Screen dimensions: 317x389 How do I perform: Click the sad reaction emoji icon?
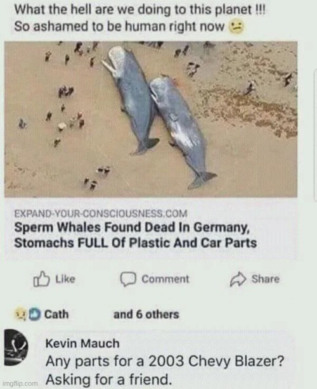[21, 315]
